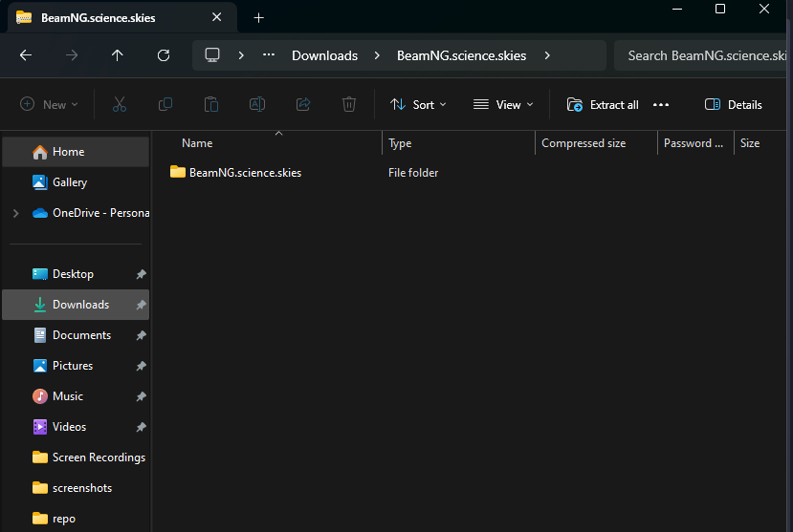Click Downloads in the address breadcrumb
Image resolution: width=793 pixels, height=532 pixels.
[324, 55]
